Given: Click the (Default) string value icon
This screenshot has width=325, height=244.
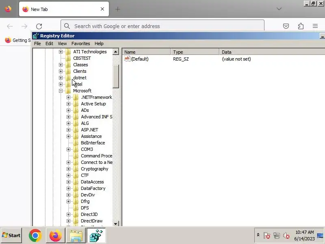Looking at the screenshot, I should pos(127,59).
